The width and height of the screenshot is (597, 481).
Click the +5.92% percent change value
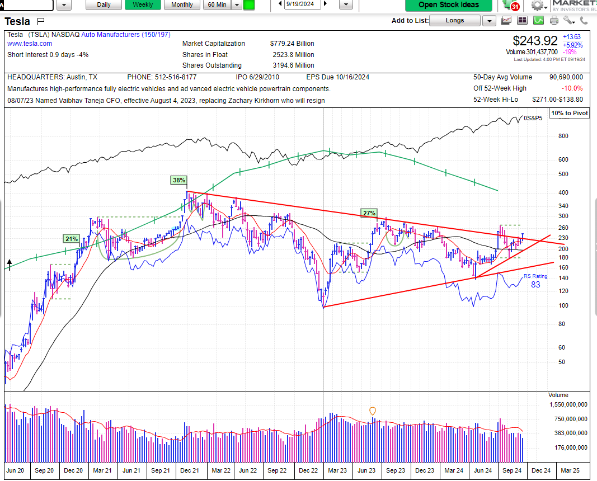pos(572,45)
